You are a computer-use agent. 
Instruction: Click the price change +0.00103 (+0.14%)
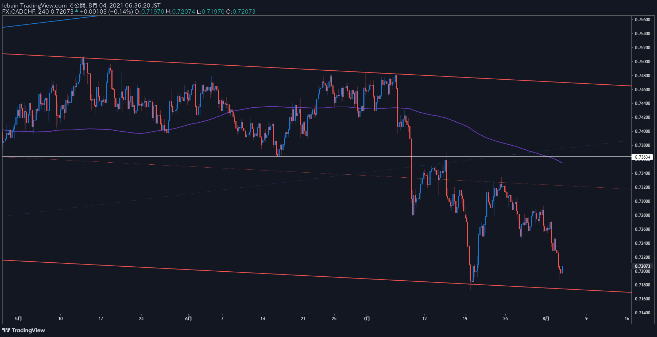106,11
